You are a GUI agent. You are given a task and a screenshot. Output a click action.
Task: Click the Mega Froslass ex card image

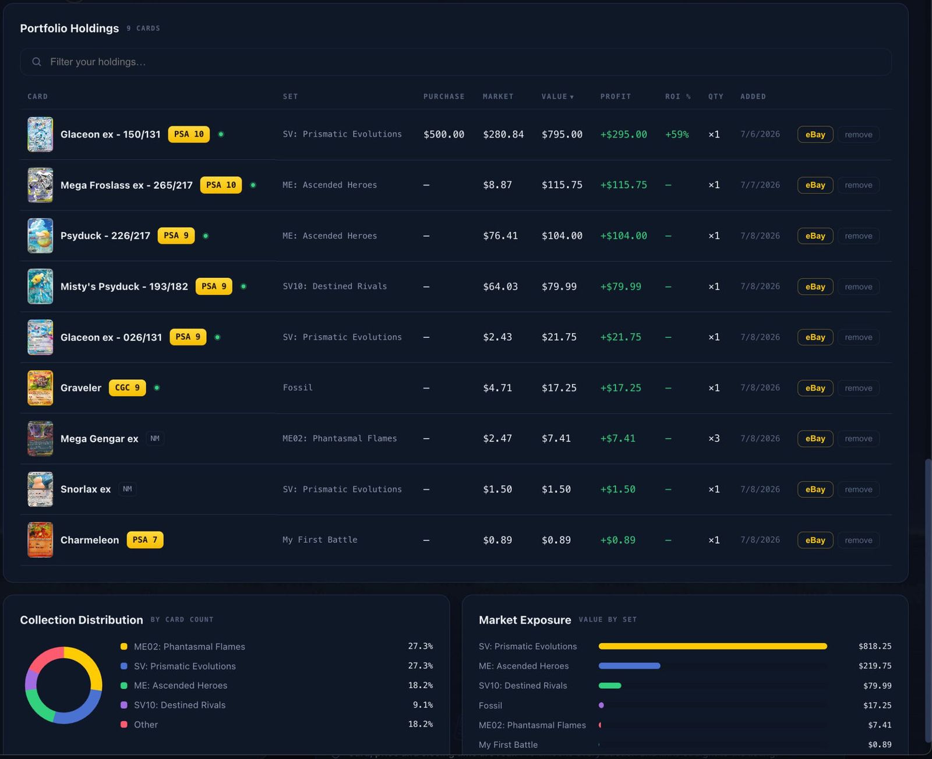[x=40, y=185]
